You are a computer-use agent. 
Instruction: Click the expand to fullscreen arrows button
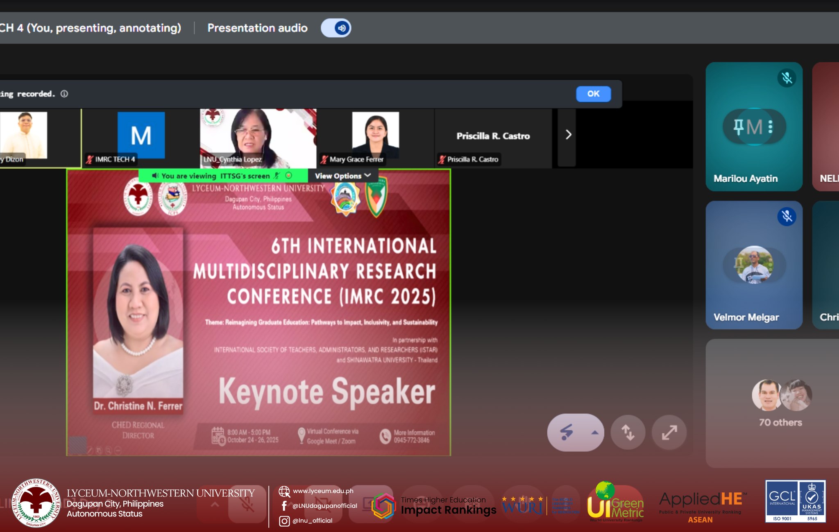point(669,432)
